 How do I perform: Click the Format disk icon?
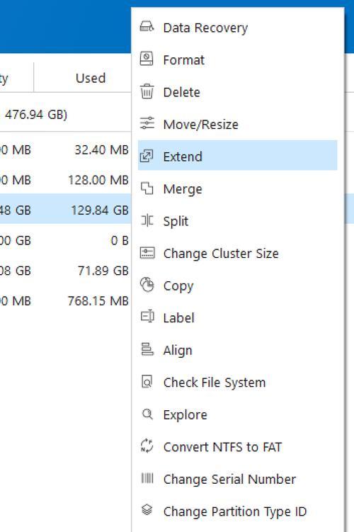tap(147, 59)
